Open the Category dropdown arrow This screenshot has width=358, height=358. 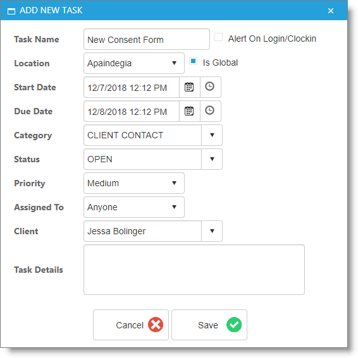tap(212, 135)
